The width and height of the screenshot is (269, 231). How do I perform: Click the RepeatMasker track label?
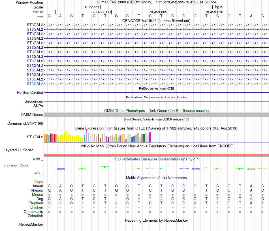pyautogui.click(x=31, y=224)
